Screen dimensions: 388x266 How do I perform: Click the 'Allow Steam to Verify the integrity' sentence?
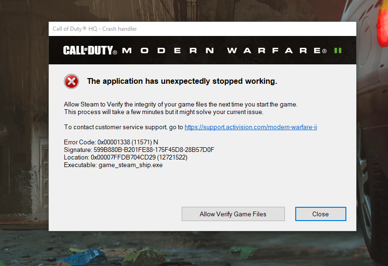pos(181,105)
